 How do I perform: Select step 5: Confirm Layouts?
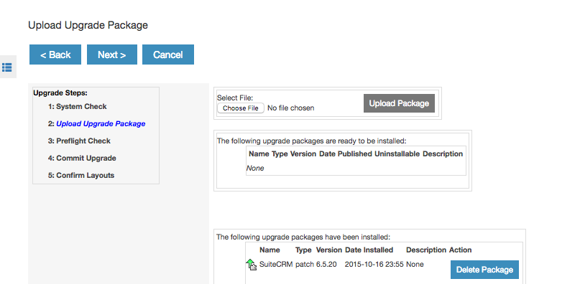[x=81, y=175]
